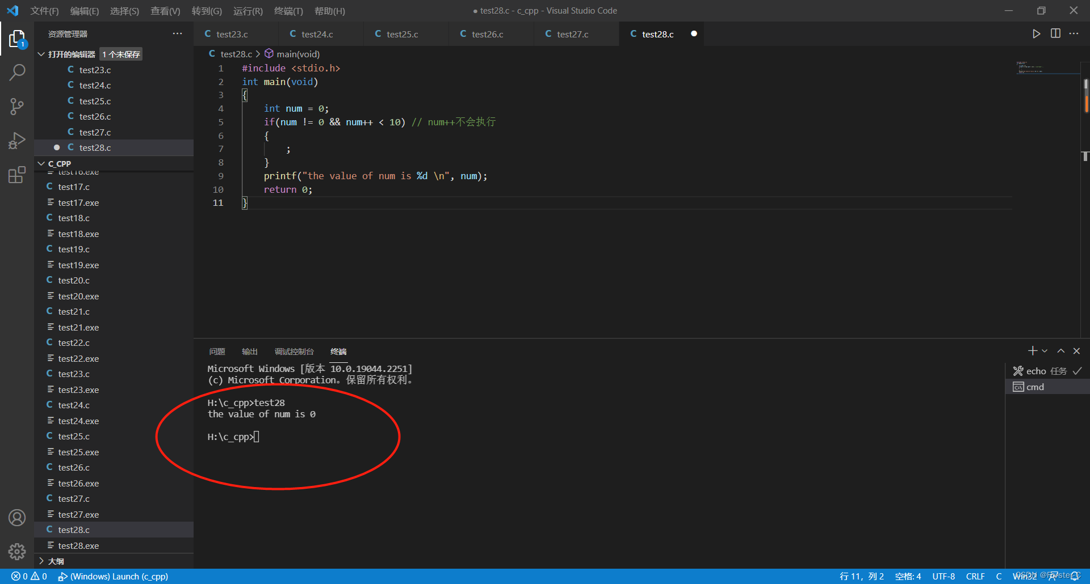The height and width of the screenshot is (584, 1090).
Task: Open the 选择(S) menu
Action: (124, 11)
